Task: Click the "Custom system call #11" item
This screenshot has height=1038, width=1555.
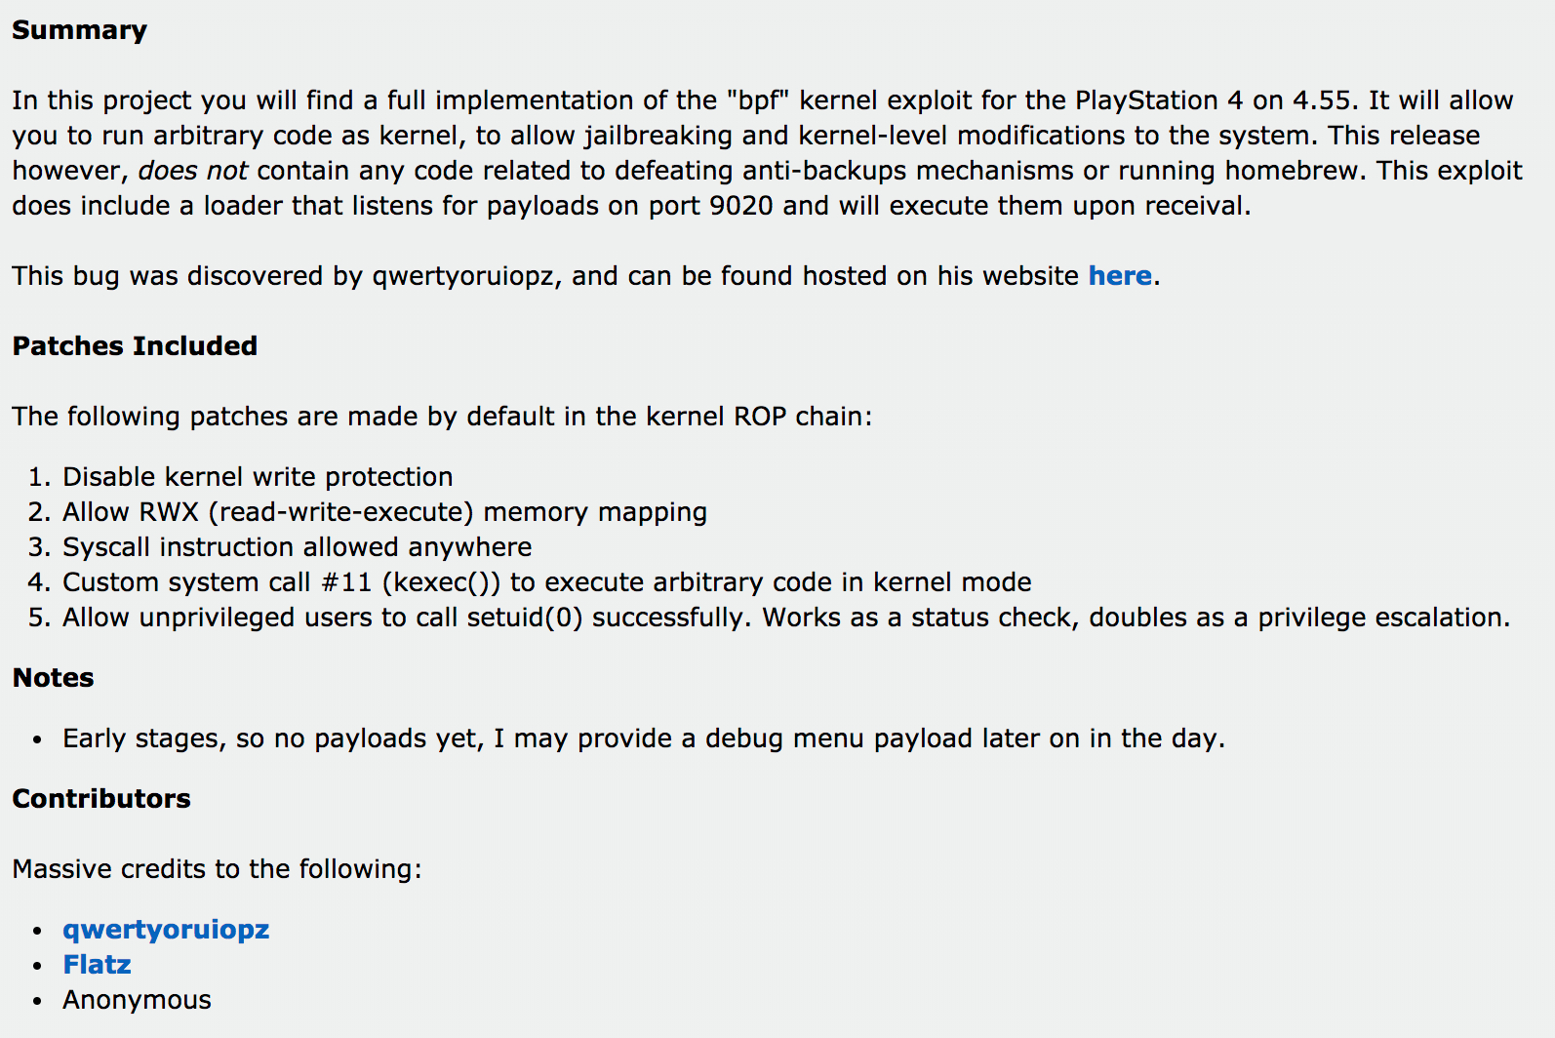Action: pos(546,582)
